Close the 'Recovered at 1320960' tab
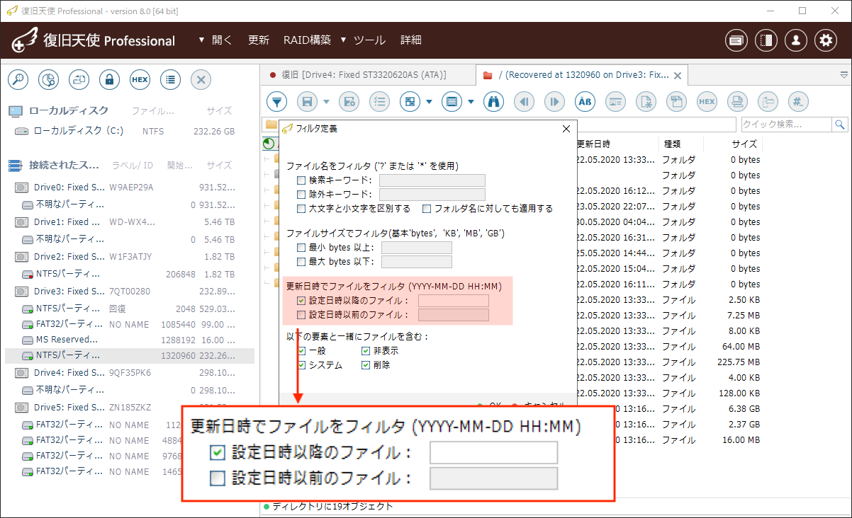The height and width of the screenshot is (518, 852). click(x=678, y=75)
